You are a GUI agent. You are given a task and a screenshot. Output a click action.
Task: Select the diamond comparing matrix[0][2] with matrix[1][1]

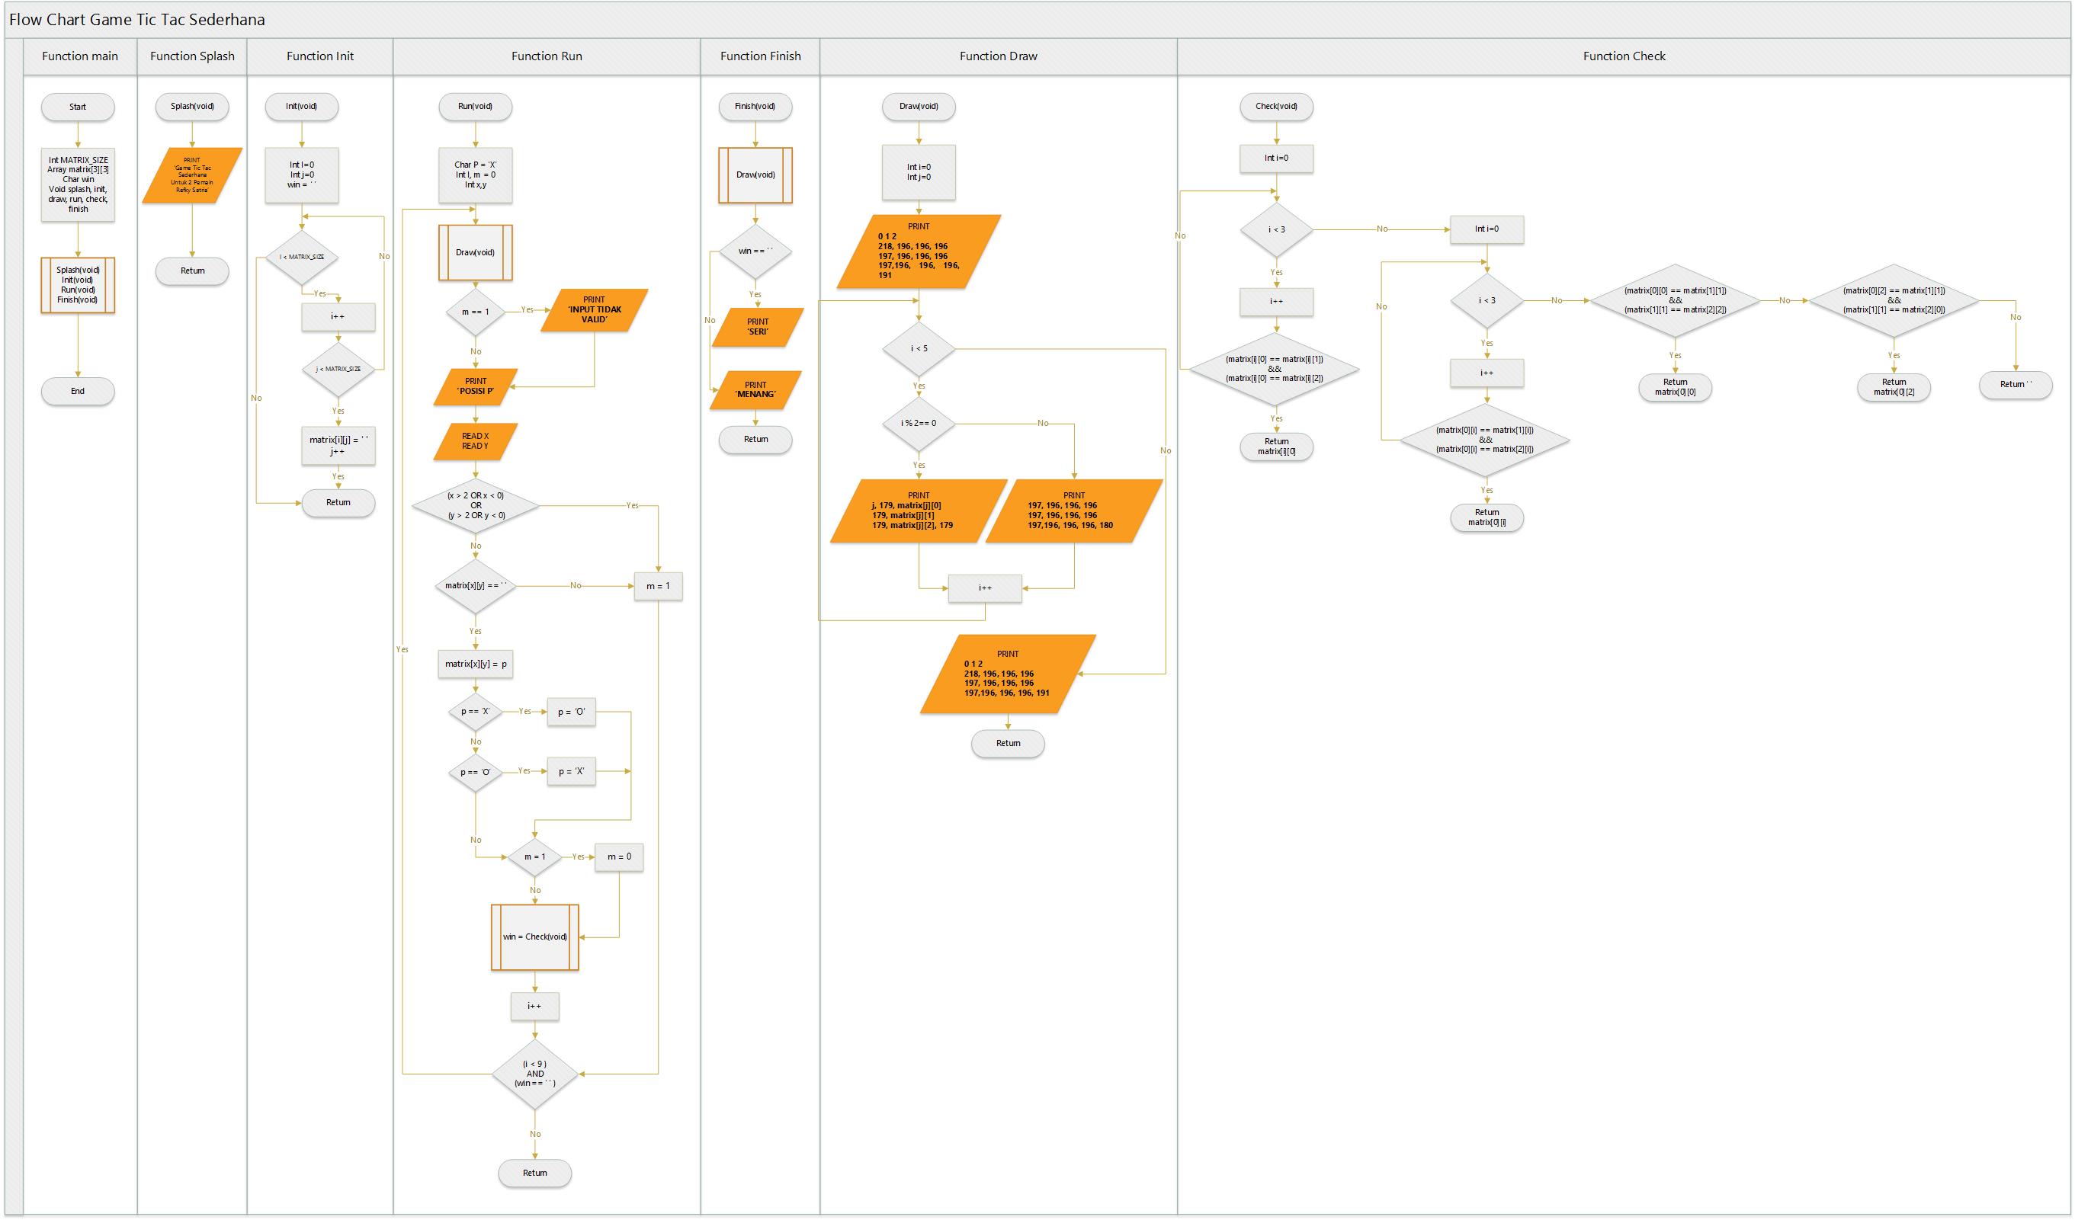(x=1894, y=300)
